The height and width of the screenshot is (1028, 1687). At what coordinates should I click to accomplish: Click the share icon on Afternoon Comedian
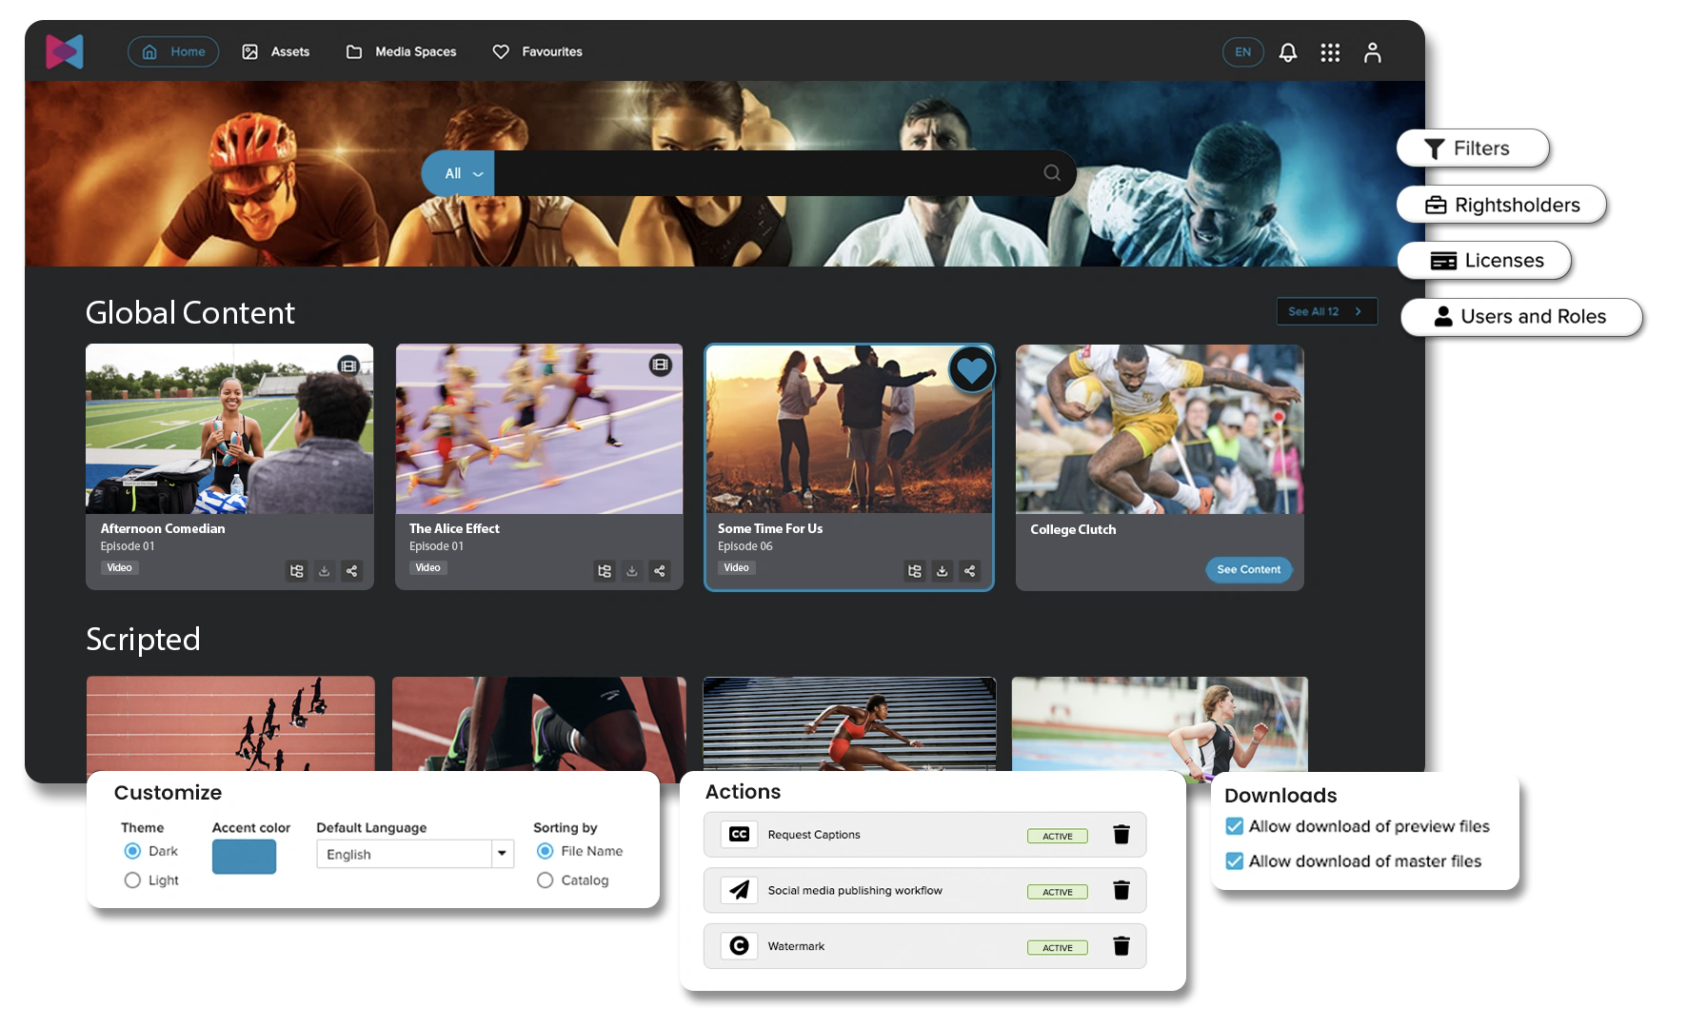click(351, 571)
